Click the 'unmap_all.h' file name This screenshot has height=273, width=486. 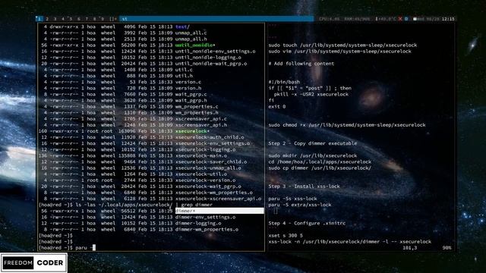[191, 39]
